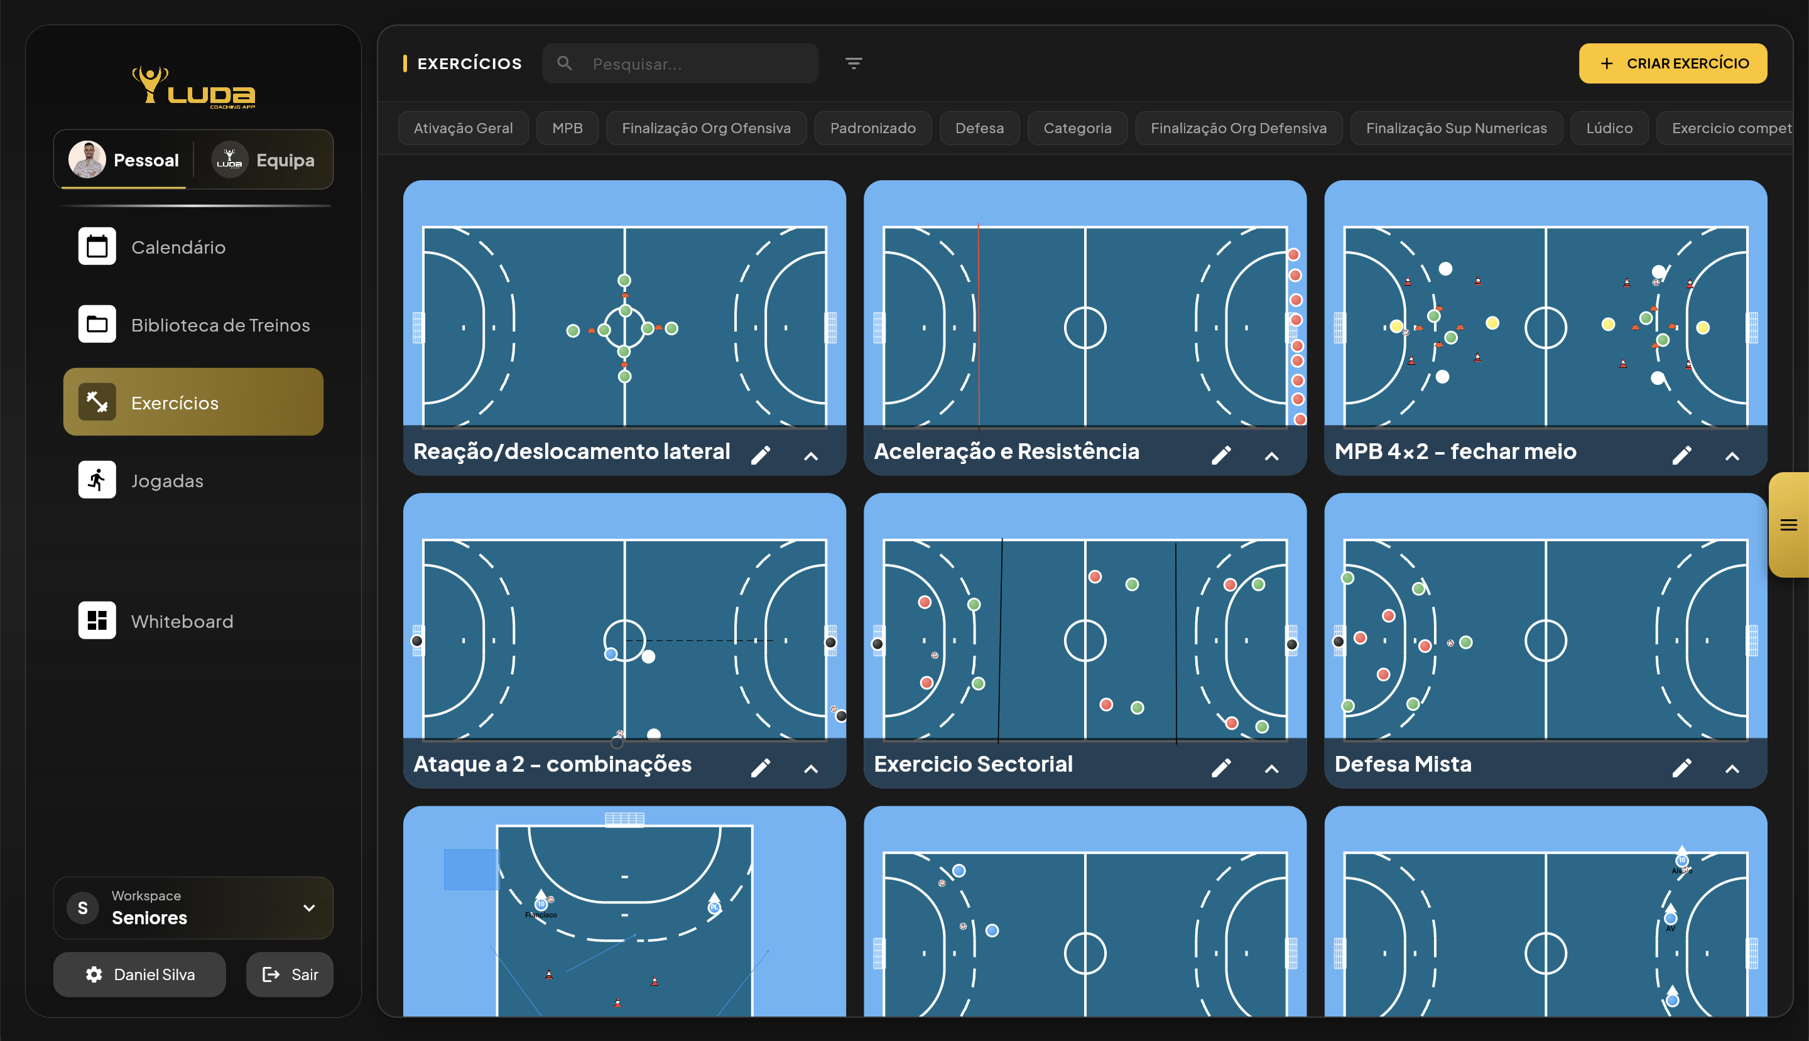1809x1041 pixels.
Task: Select the Jogadas sidebar item
Action: tap(166, 480)
